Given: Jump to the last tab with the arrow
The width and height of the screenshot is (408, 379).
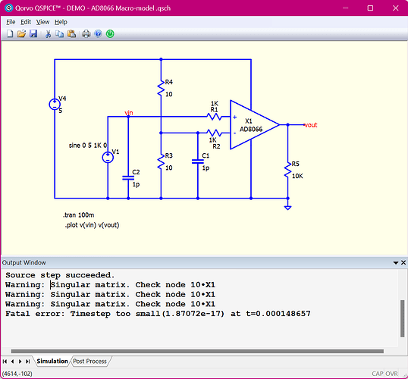Looking at the screenshot, I should pos(27,362).
